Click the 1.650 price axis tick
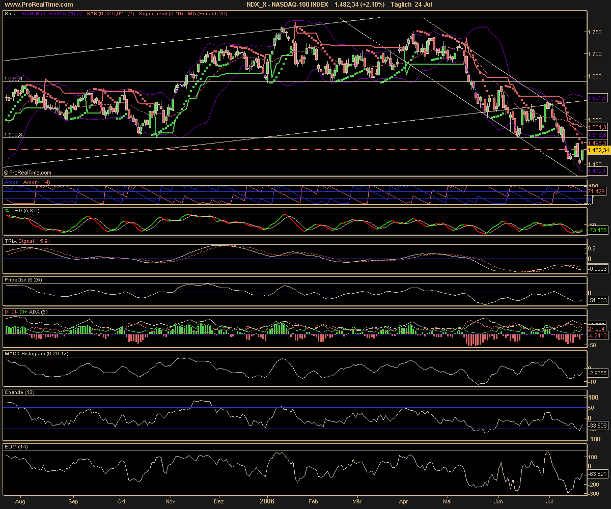611x509 pixels. coord(595,76)
